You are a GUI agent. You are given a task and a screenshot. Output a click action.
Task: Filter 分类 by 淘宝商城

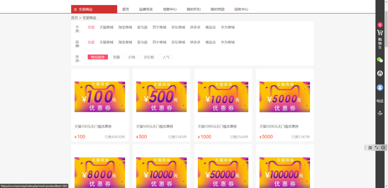pos(125,27)
